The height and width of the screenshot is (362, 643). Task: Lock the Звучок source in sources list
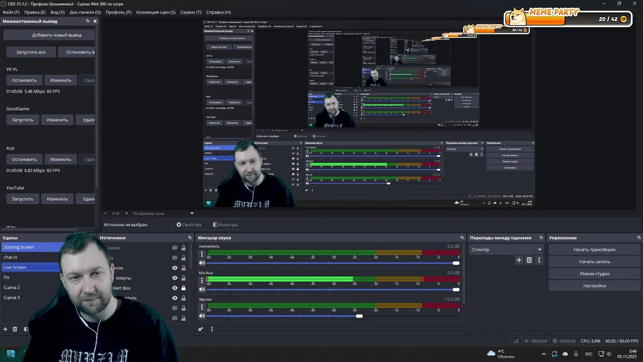(183, 268)
